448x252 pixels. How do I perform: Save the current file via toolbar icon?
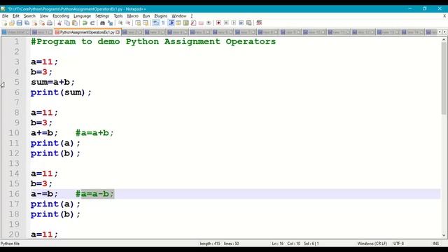(x=19, y=23)
